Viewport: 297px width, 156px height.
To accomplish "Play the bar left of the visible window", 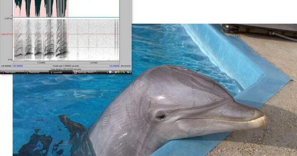I will pos(6,66).
